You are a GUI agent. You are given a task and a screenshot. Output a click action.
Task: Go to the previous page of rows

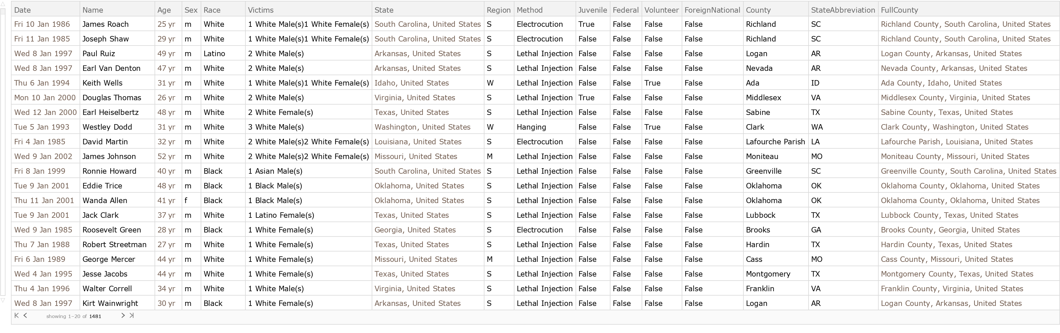point(25,316)
